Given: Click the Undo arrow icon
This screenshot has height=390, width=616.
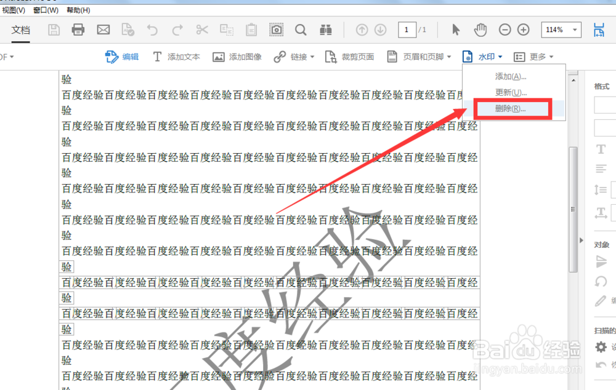Looking at the screenshot, I should [152, 30].
